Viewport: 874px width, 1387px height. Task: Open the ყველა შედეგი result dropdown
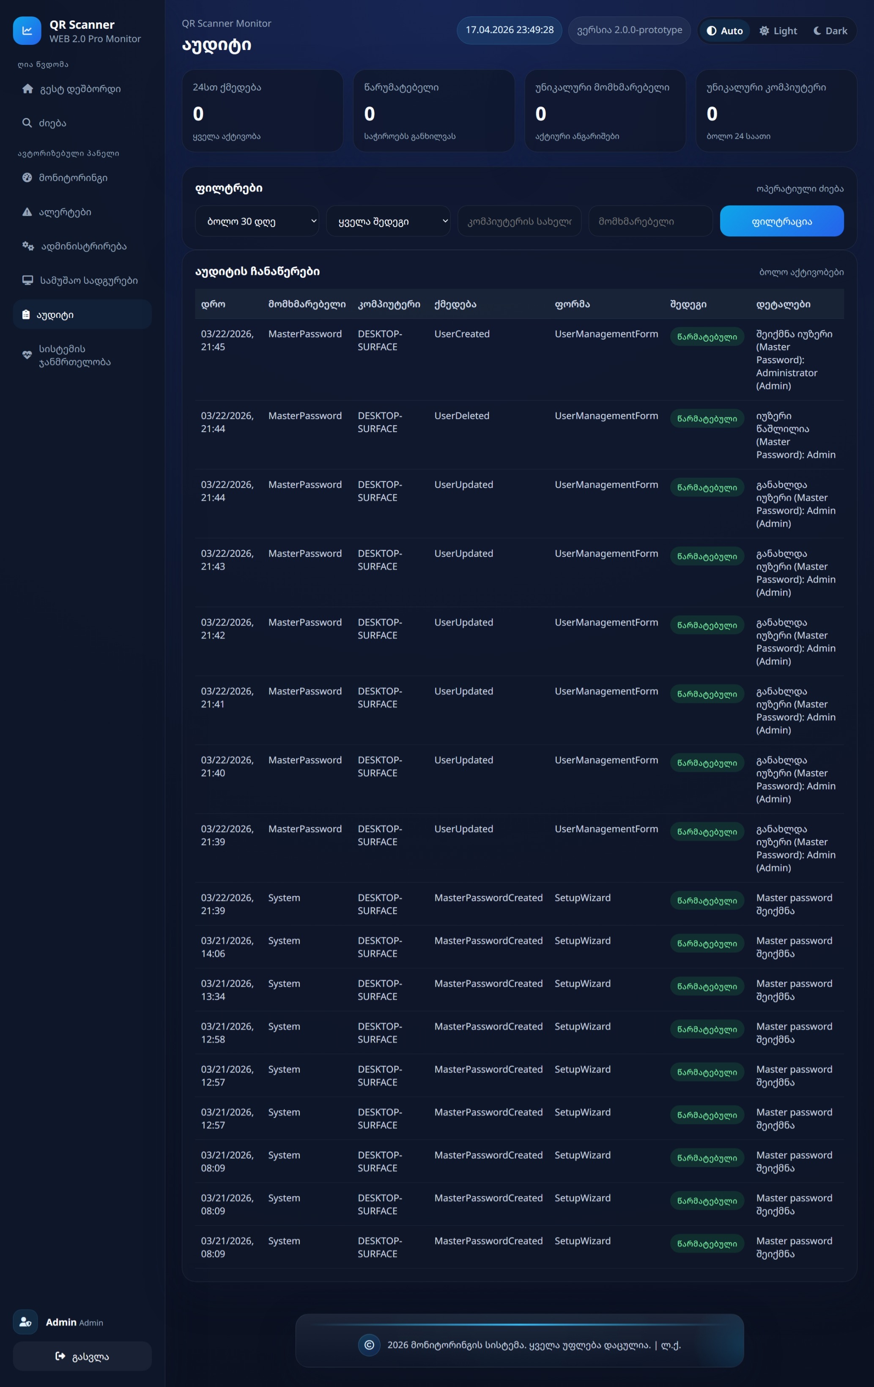[388, 221]
